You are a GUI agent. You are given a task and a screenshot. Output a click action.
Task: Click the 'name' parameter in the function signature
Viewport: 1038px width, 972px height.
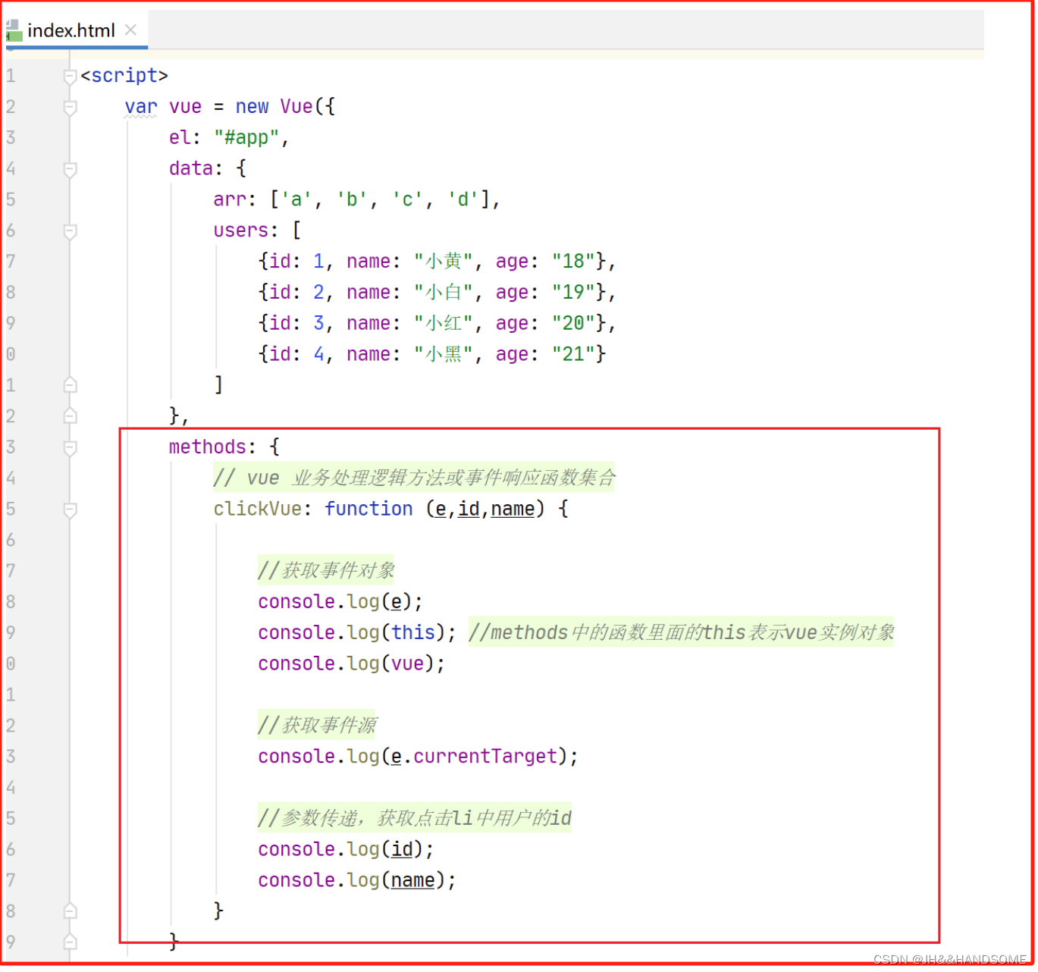click(513, 510)
